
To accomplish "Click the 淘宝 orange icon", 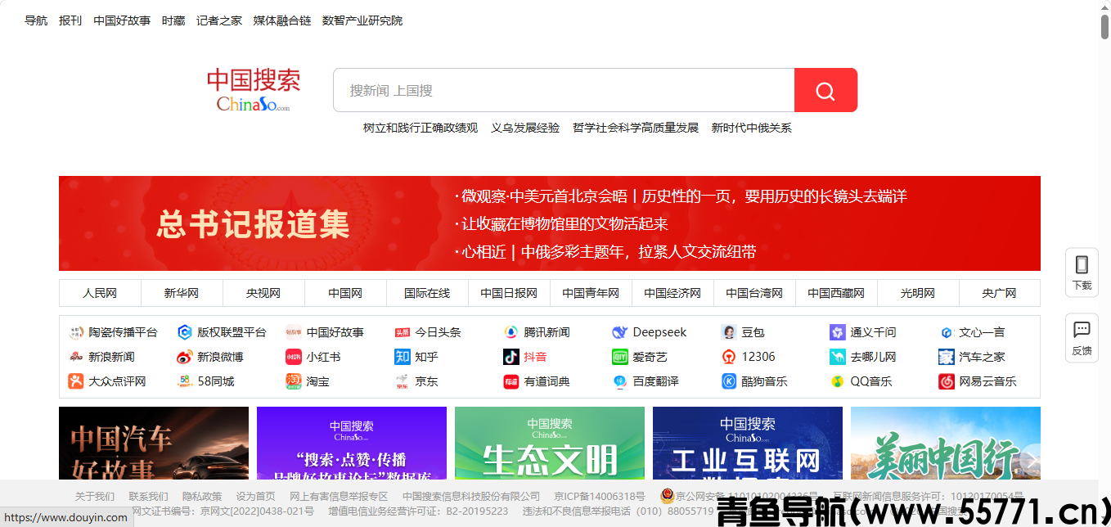I will tap(294, 381).
